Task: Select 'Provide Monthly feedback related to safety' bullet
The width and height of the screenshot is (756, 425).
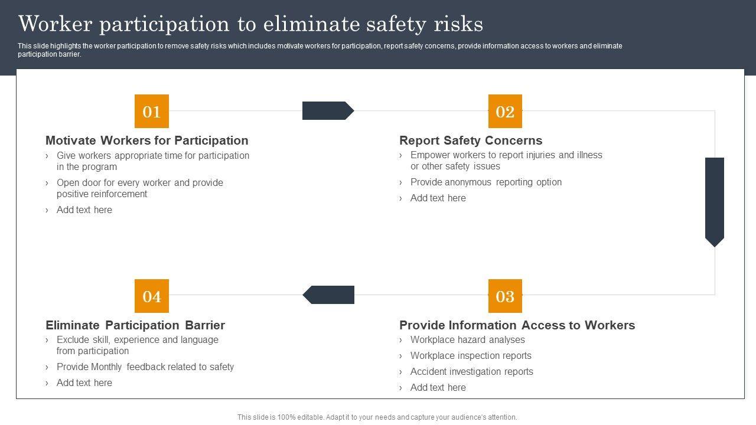Action: coord(145,367)
